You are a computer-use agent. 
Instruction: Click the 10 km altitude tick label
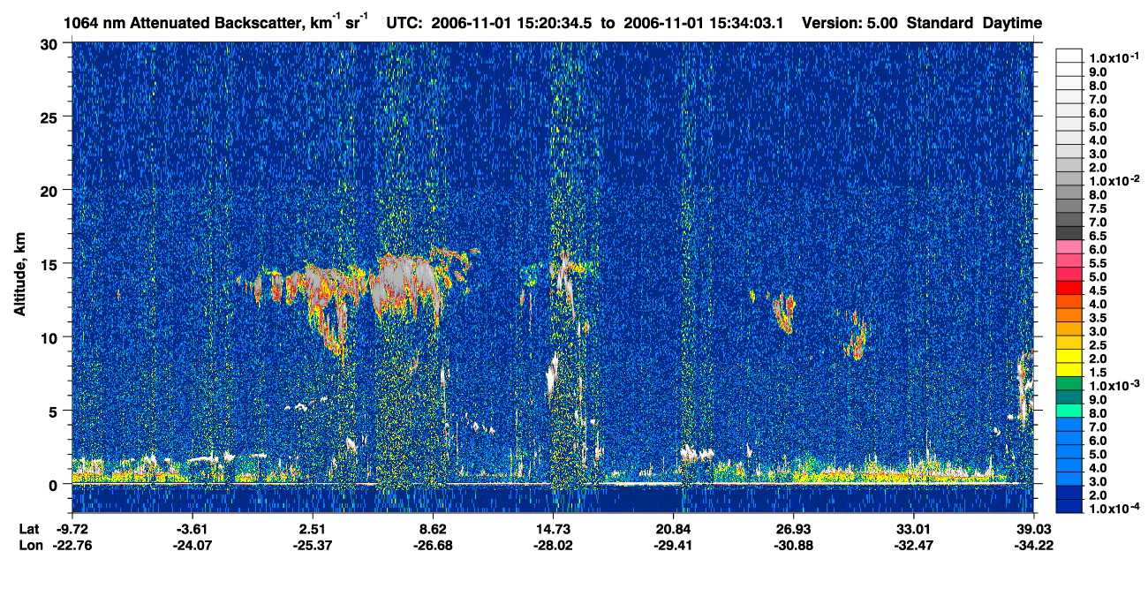coord(50,337)
